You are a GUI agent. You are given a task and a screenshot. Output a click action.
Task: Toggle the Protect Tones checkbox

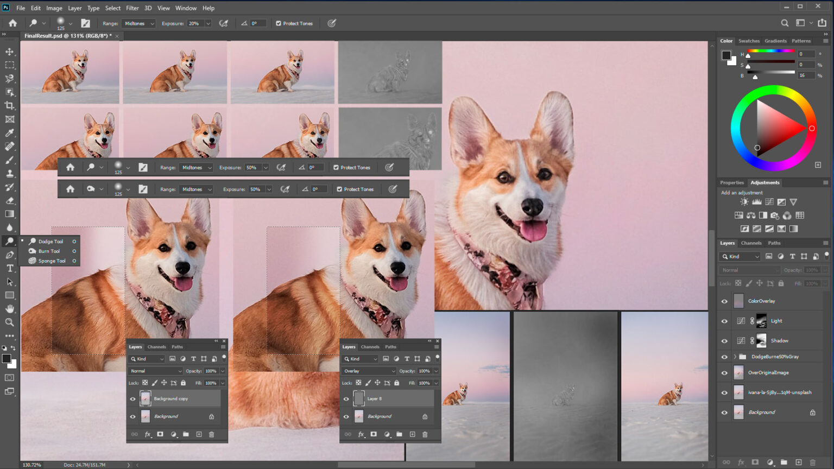tap(279, 23)
